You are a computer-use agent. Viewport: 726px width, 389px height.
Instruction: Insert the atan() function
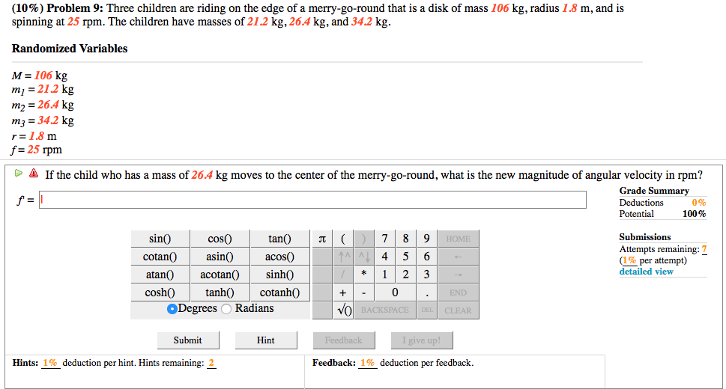point(160,275)
